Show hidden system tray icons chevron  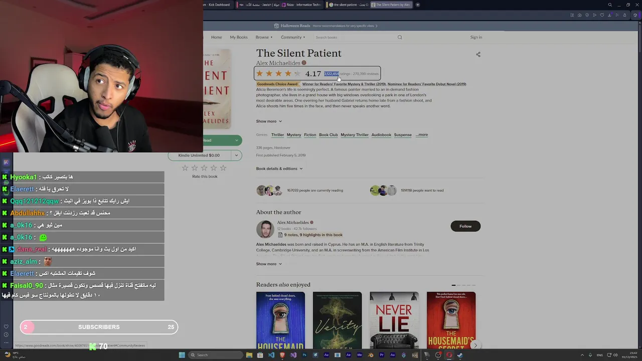coord(582,355)
